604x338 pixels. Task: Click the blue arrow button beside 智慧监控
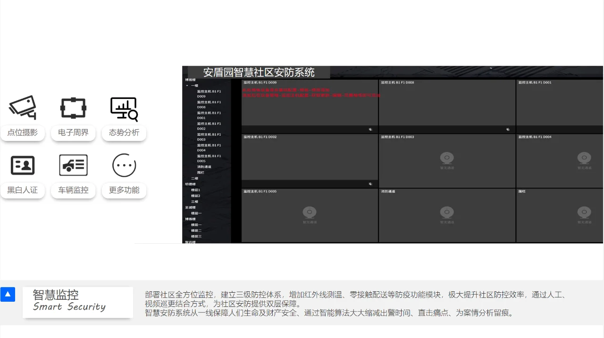[8, 294]
